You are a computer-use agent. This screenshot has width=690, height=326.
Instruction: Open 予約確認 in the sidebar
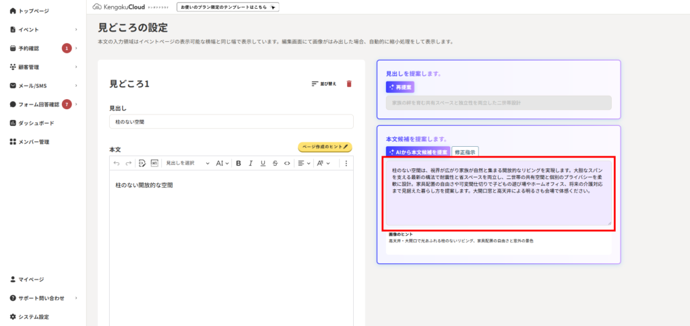pyautogui.click(x=29, y=48)
